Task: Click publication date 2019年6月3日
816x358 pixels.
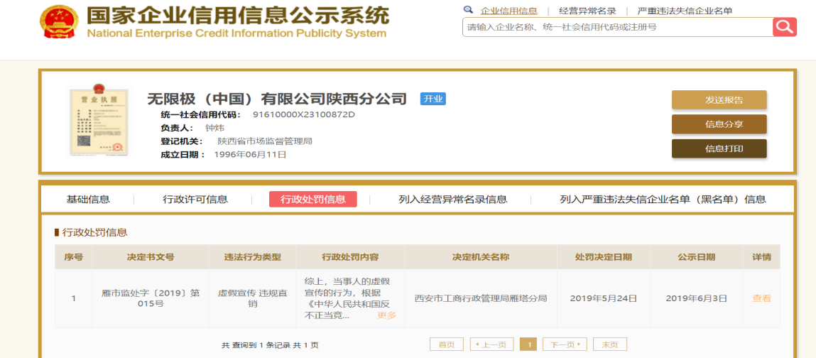Action: click(x=696, y=298)
